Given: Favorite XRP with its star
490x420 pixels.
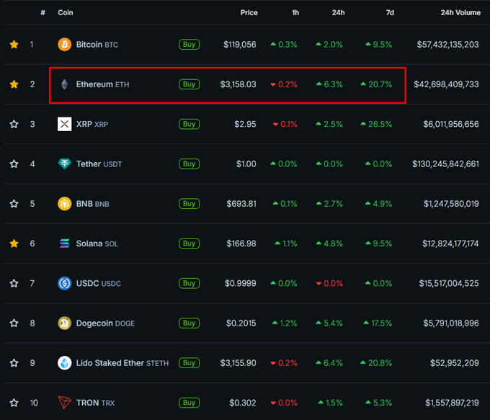Looking at the screenshot, I should [14, 124].
